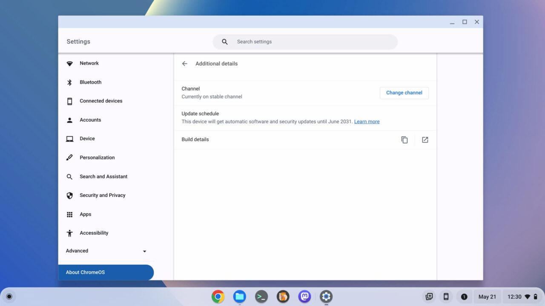Viewport: 545px width, 306px height.
Task: Select Connected devices in sidebar
Action: pos(106,101)
